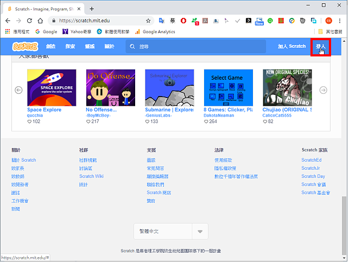Show next projects with the right carousel arrow

pos(323,90)
